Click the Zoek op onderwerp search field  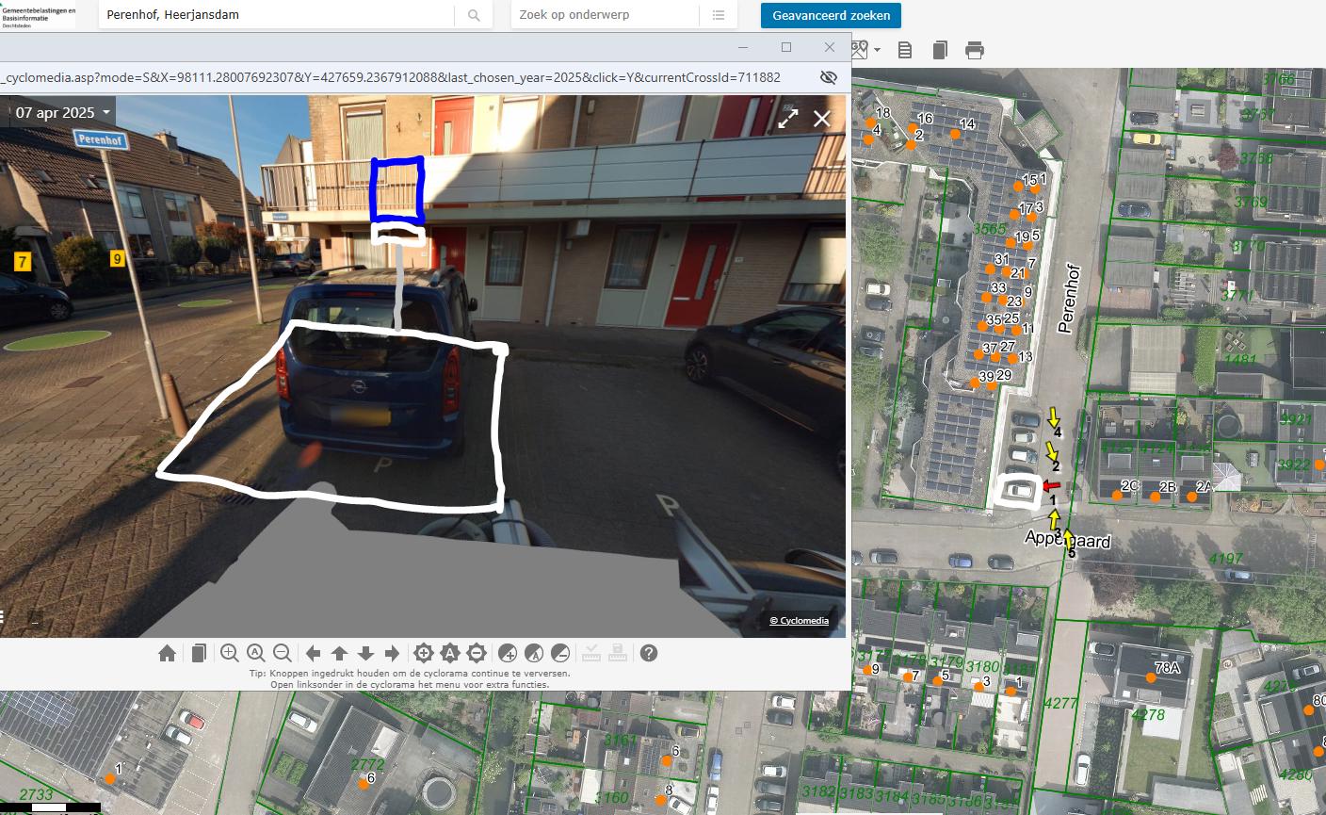(x=605, y=15)
